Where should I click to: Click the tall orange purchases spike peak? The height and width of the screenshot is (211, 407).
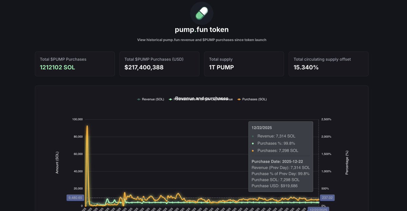click(87, 126)
